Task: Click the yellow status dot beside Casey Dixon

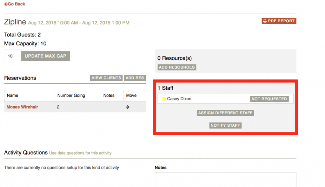Action: (x=164, y=99)
